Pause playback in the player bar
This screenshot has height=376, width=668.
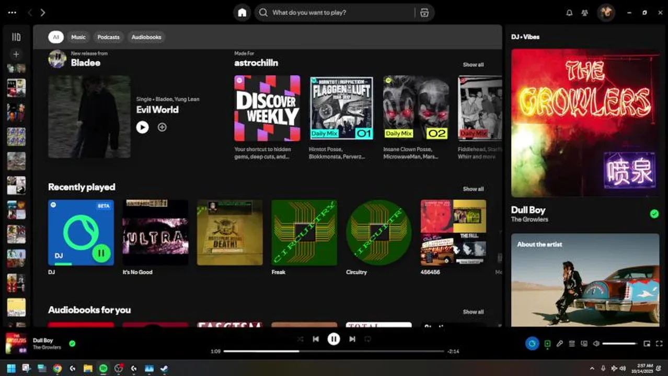333,339
